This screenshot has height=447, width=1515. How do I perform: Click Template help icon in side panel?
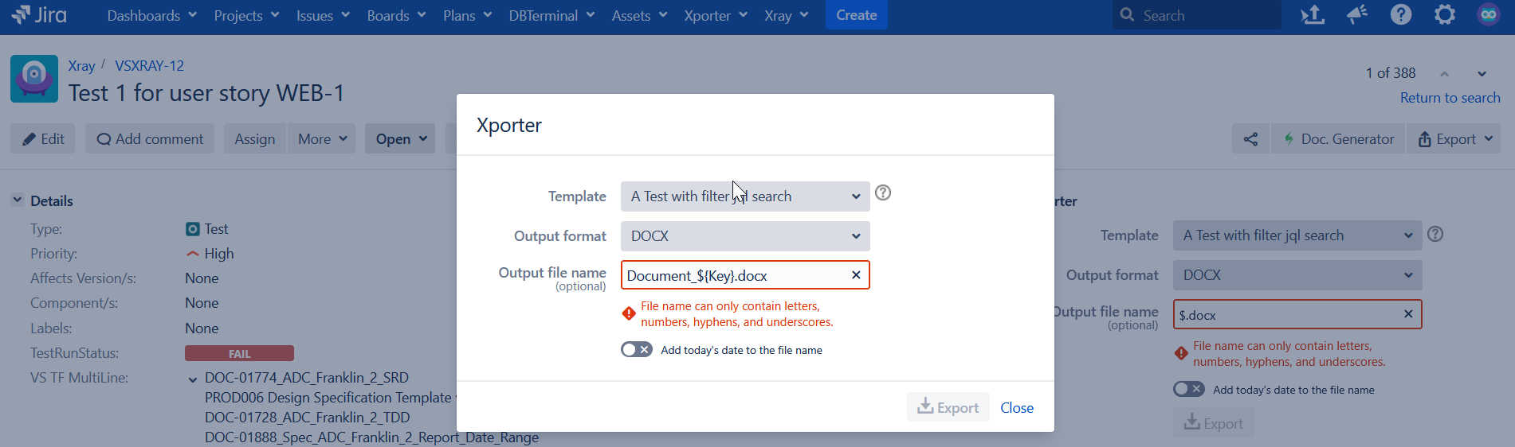(x=1435, y=234)
